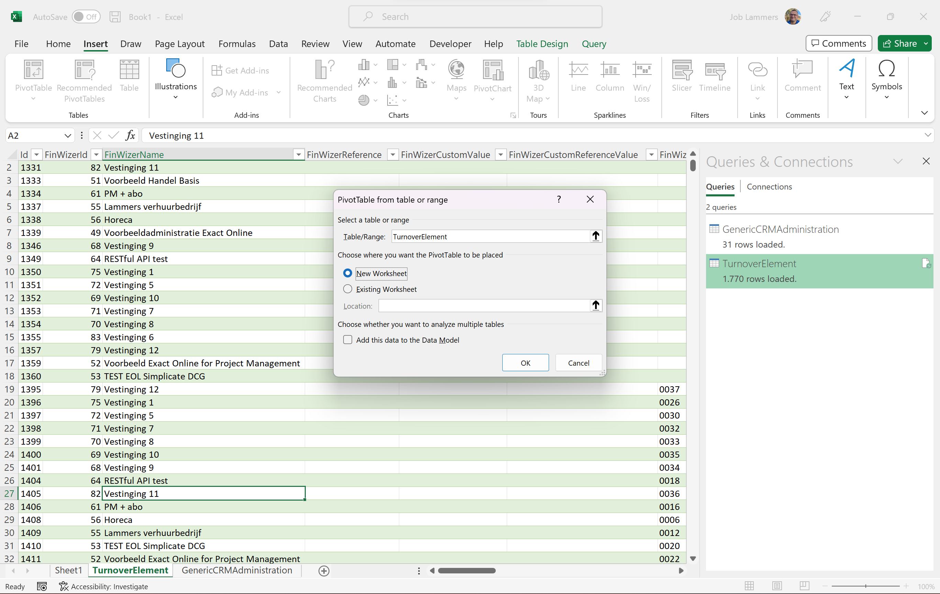Click Cancel in PivotTable dialog

pos(578,363)
